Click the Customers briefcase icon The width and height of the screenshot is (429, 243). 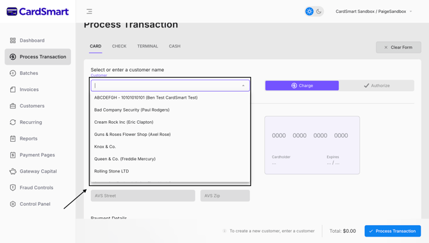(13, 106)
